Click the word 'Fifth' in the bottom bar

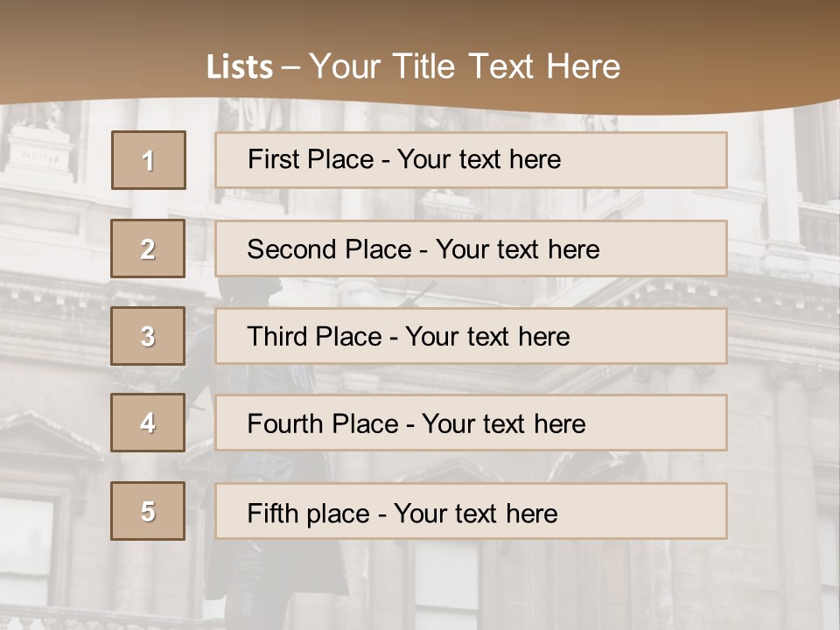pos(273,513)
